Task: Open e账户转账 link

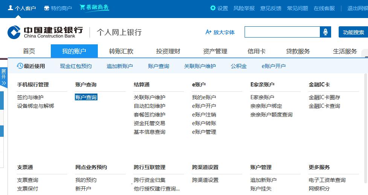Action: pos(204,123)
